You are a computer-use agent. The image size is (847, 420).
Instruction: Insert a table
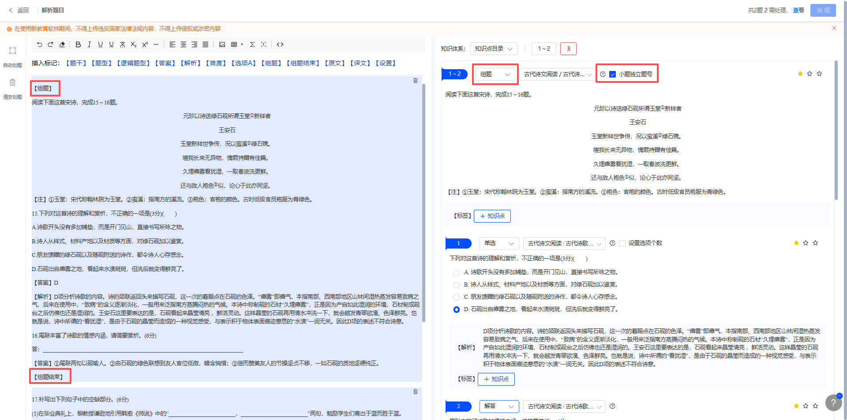(x=234, y=45)
